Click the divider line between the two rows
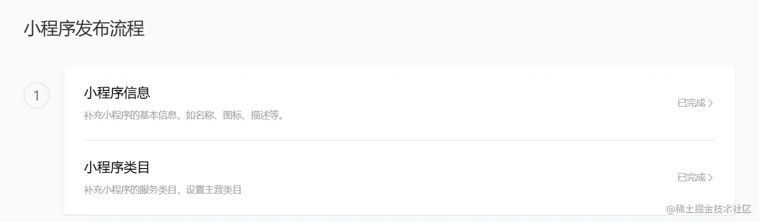Image resolution: width=759 pixels, height=222 pixels. point(399,140)
